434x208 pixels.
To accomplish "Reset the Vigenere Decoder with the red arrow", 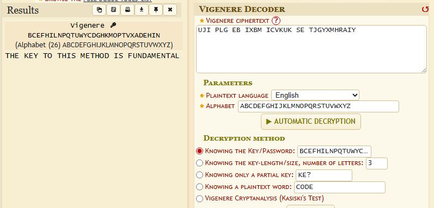I will [x=425, y=9].
